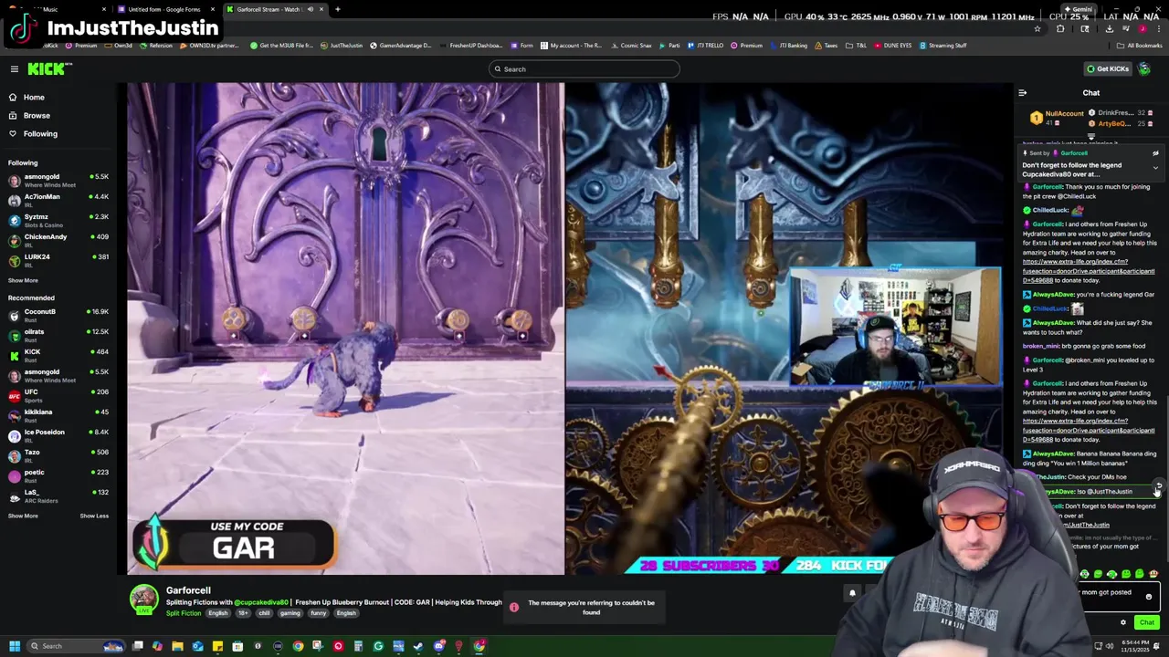Viewport: 1169px width, 657px height.
Task: Toggle the notification bell for Garforcell
Action: coord(852,593)
